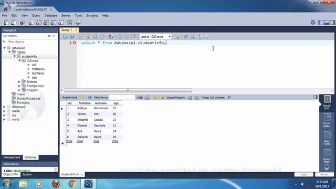Click the search table data icon
Screen dimensions: 336x189
(x=70, y=23)
